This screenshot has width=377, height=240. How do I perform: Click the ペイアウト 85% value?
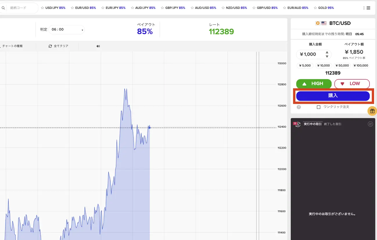[x=145, y=32]
